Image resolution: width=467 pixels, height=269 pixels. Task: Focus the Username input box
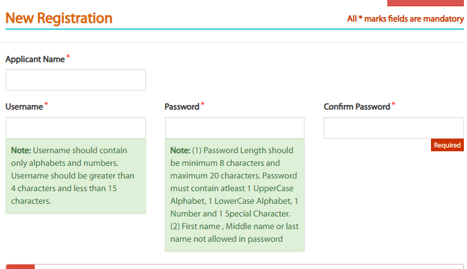tap(76, 128)
